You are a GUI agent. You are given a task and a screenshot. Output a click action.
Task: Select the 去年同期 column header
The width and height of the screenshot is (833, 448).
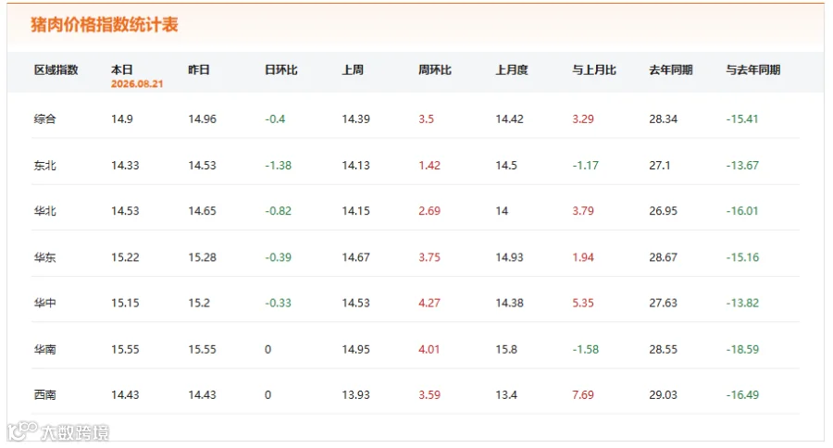click(x=670, y=69)
